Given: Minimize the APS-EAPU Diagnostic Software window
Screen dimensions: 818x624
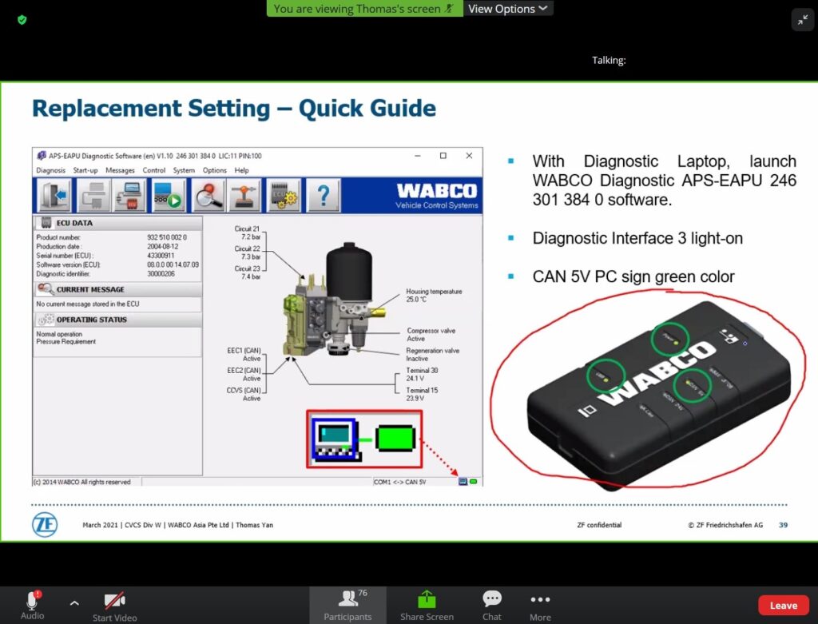Looking at the screenshot, I should (x=417, y=156).
